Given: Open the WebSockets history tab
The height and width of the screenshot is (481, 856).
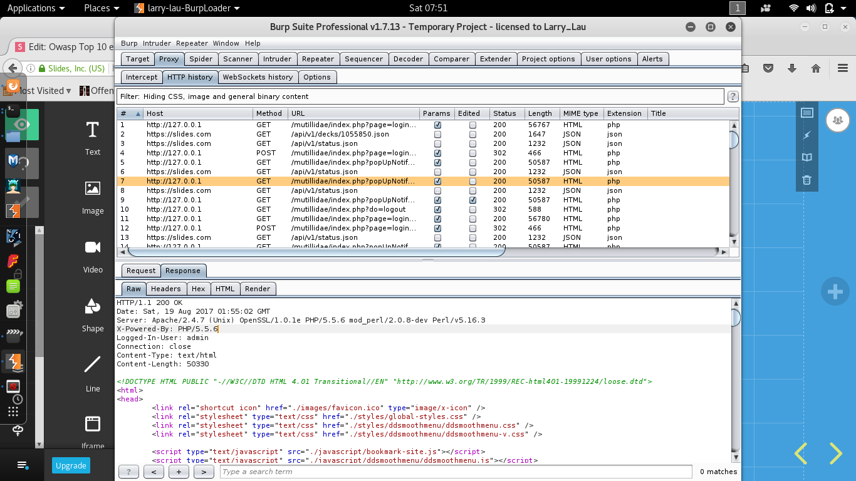Looking at the screenshot, I should pos(258,77).
